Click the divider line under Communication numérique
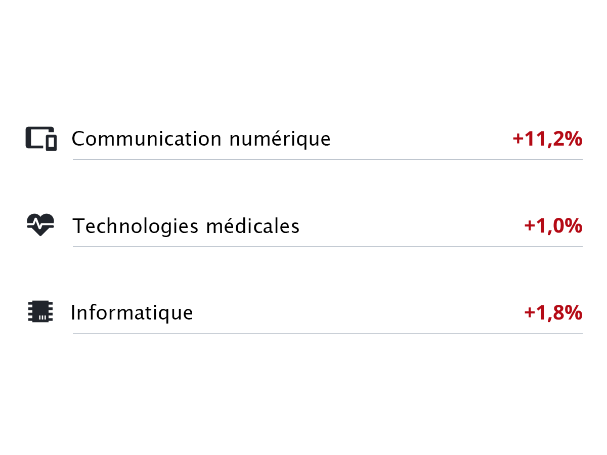Viewport: 607px width, 455px height. (x=327, y=159)
